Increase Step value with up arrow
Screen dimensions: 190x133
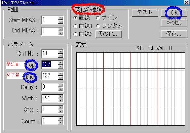coord(60,108)
